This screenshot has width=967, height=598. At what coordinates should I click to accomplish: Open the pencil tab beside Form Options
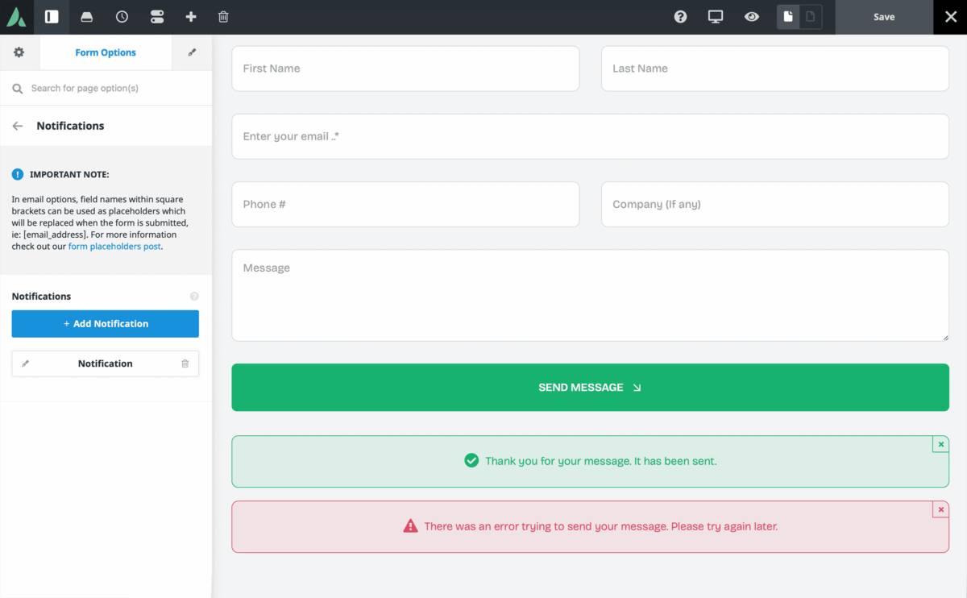point(191,52)
